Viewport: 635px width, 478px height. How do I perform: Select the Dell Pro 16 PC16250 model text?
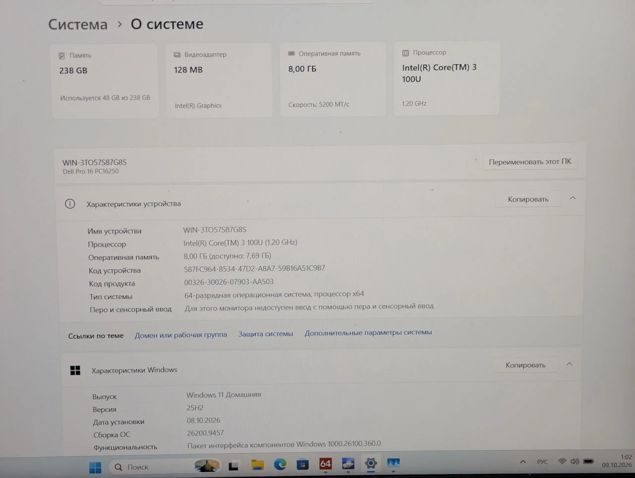(x=91, y=172)
